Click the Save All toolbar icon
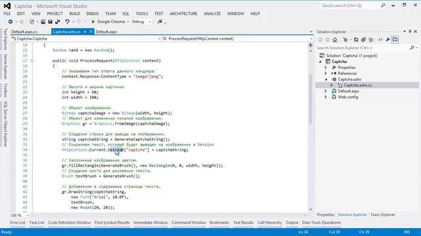 click(x=57, y=22)
